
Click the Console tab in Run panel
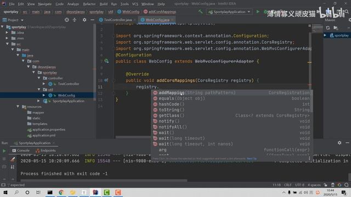click(21, 150)
